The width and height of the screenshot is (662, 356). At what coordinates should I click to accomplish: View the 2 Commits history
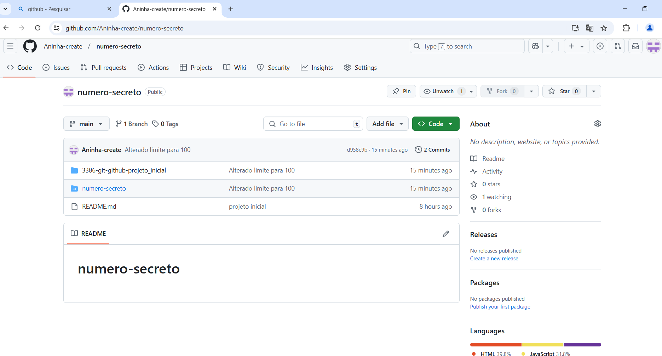coord(432,150)
